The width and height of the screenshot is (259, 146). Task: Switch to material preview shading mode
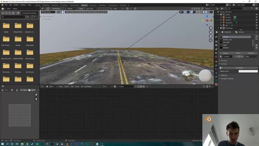pos(206,12)
